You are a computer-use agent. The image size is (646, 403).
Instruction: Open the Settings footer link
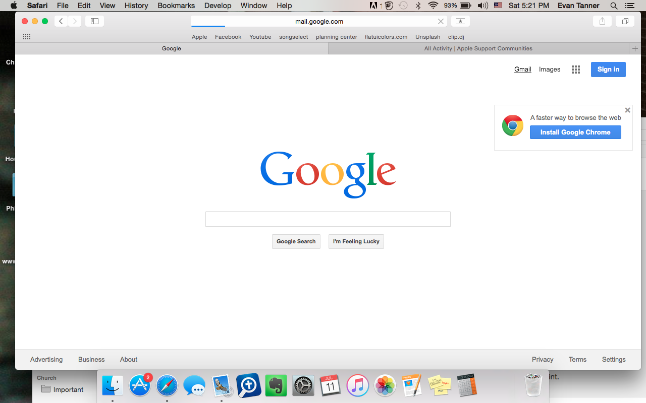tap(614, 359)
